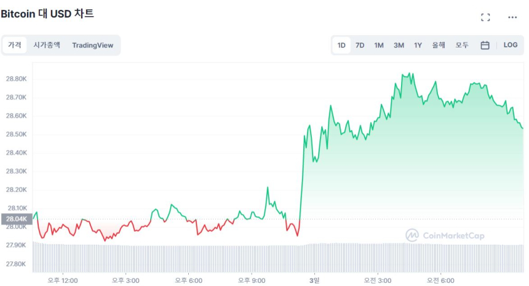529x286 pixels.
Task: Click the 28.04K price label
Action: pyautogui.click(x=16, y=219)
